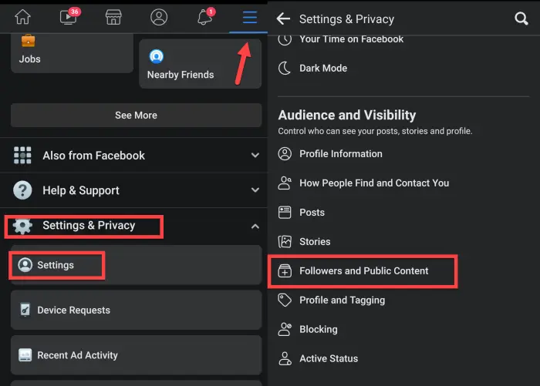Select the Settings & Privacy heading text
540x386 pixels.
coord(89,225)
